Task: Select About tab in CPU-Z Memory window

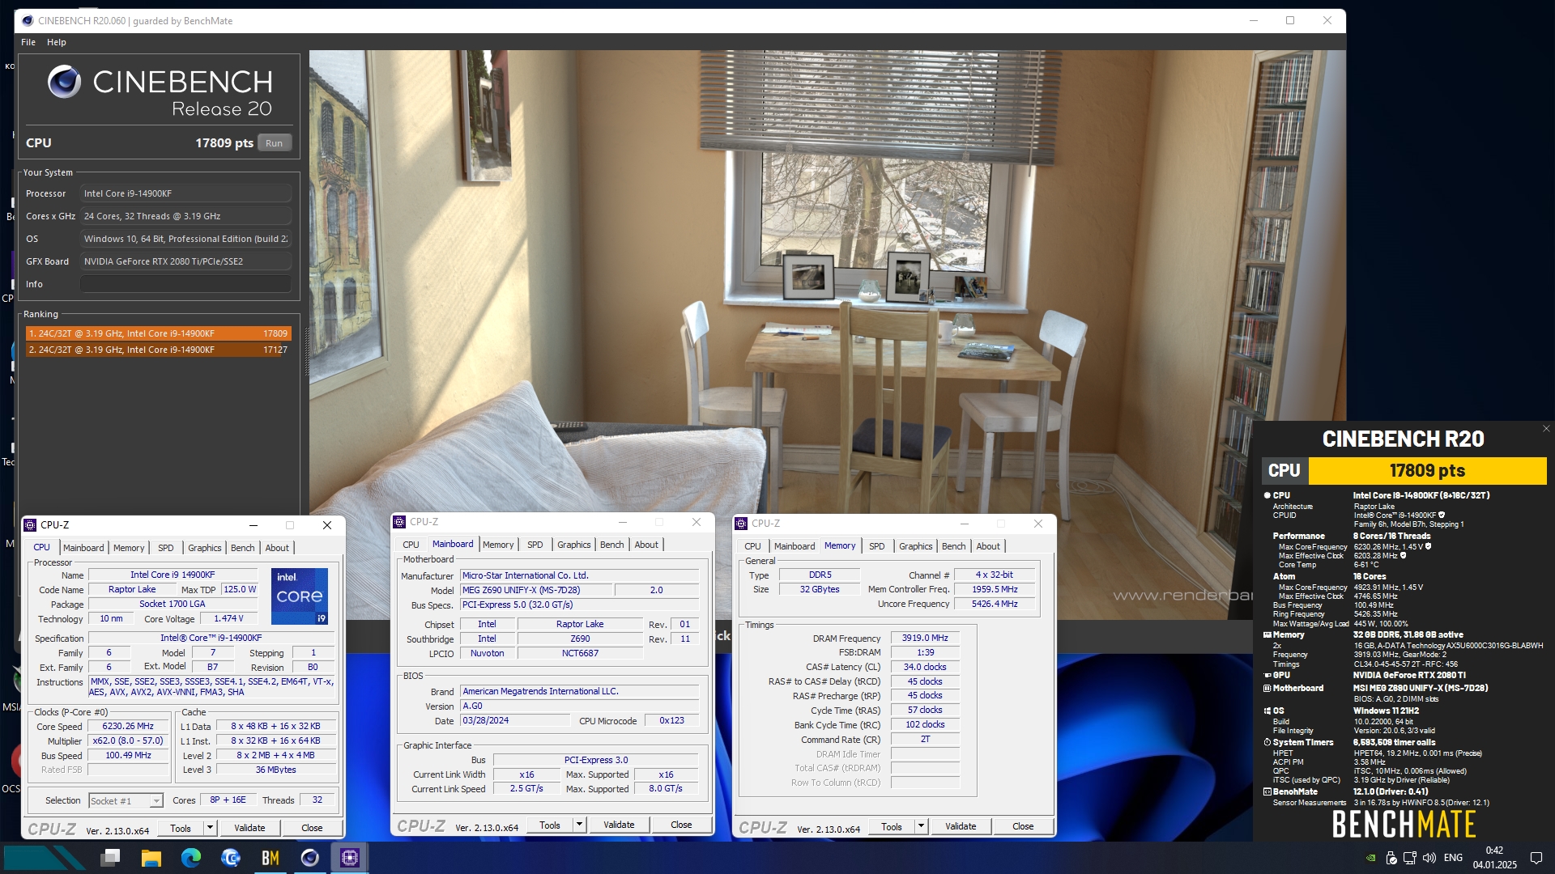Action: pyautogui.click(x=988, y=546)
